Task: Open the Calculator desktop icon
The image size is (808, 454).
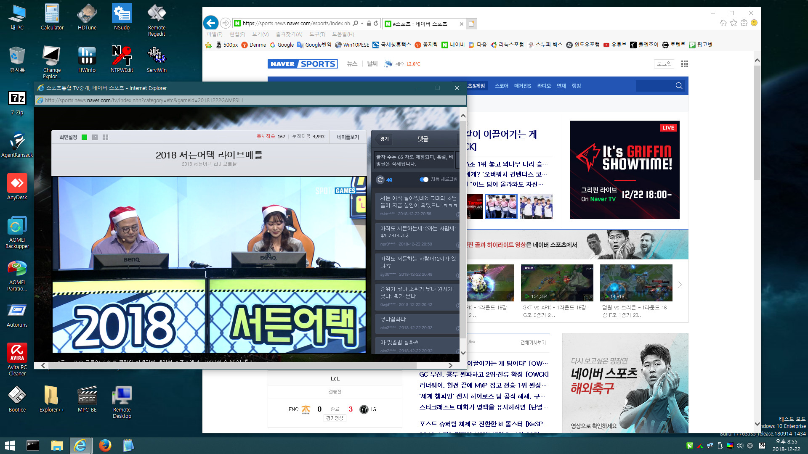Action: (x=52, y=17)
